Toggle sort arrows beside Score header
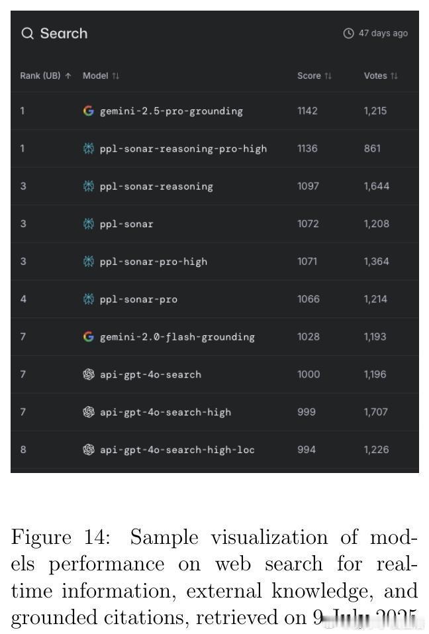Image resolution: width=429 pixels, height=634 pixels. click(x=328, y=76)
